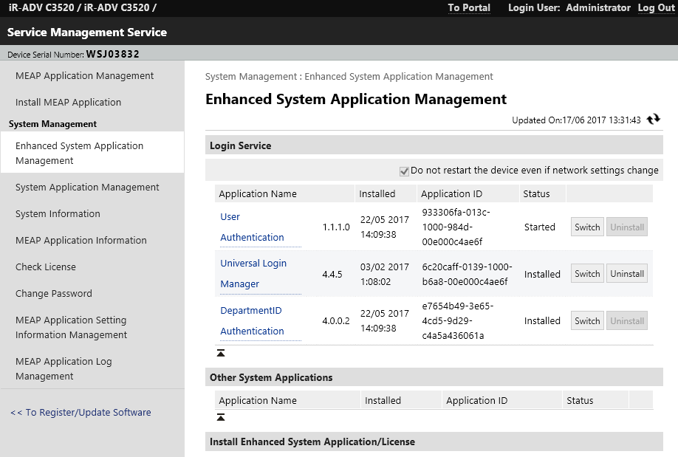Click back-to-top arrow under Other System Applications

(221, 417)
